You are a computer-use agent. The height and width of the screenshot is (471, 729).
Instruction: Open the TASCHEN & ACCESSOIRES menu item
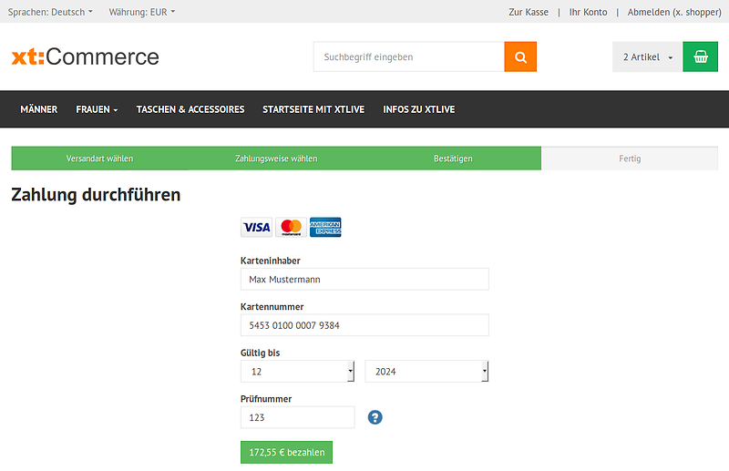click(190, 109)
